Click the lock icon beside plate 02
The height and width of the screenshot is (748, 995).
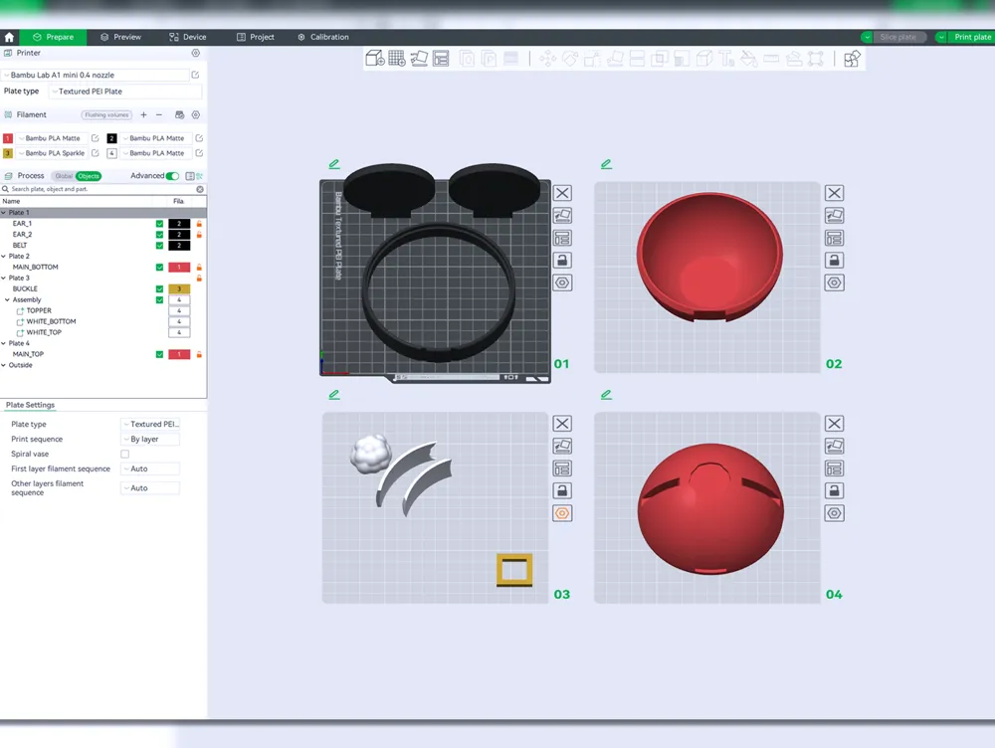[x=834, y=261]
